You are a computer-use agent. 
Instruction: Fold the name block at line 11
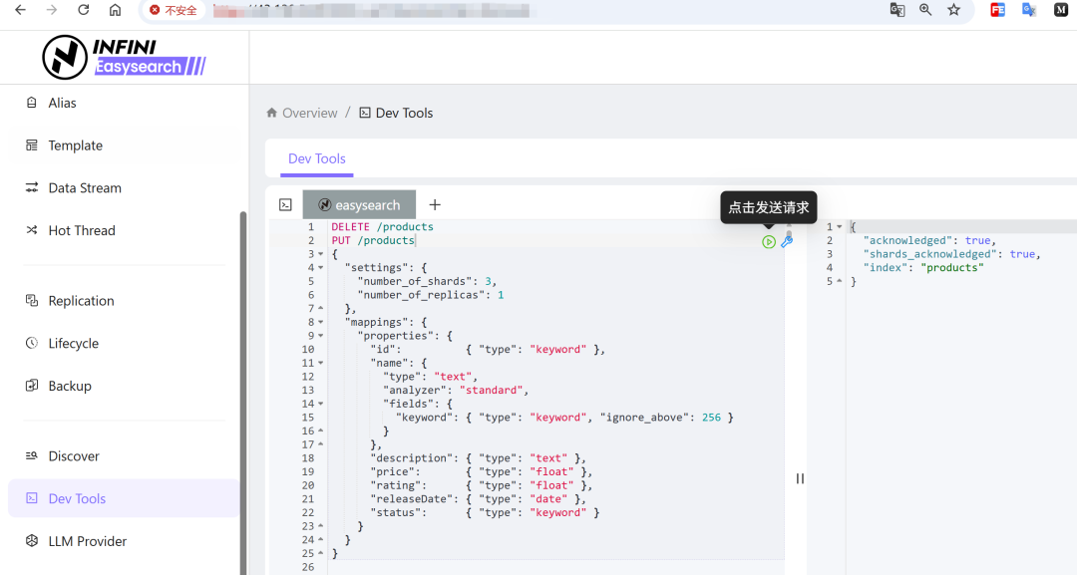(320, 363)
